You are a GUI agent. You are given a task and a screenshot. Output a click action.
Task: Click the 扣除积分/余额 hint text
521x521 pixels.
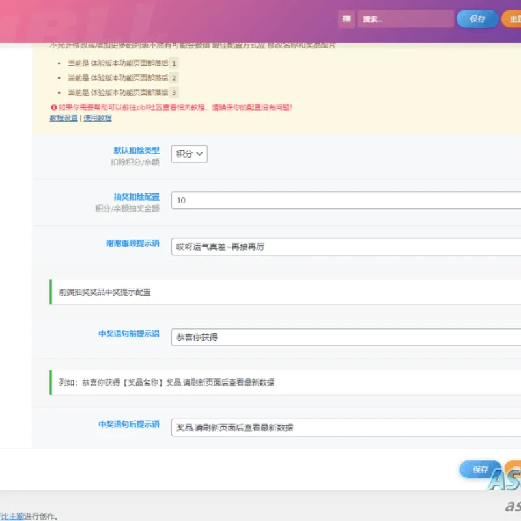tap(135, 162)
